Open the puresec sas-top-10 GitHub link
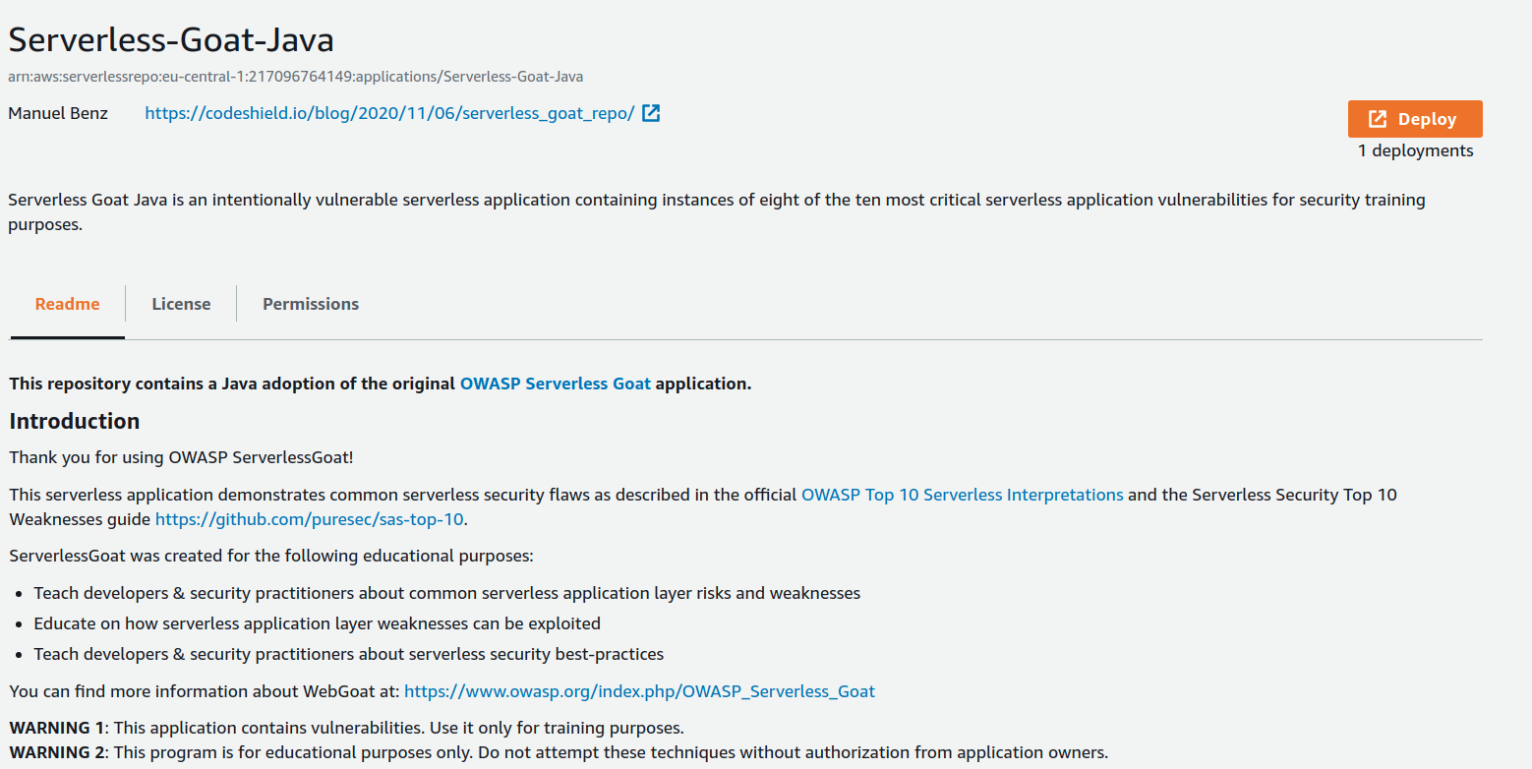This screenshot has width=1532, height=769. (309, 518)
